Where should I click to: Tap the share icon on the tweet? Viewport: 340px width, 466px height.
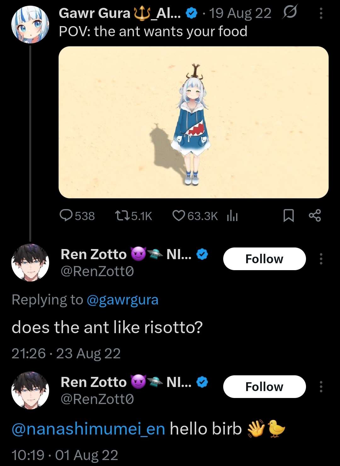(315, 215)
